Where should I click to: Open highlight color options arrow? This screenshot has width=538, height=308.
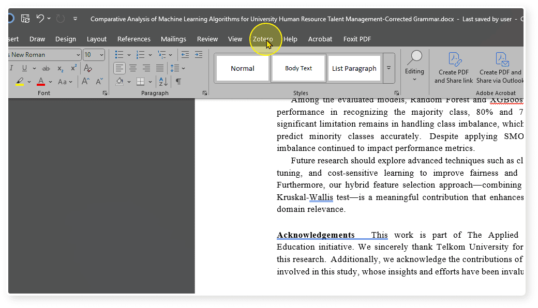[x=29, y=82]
